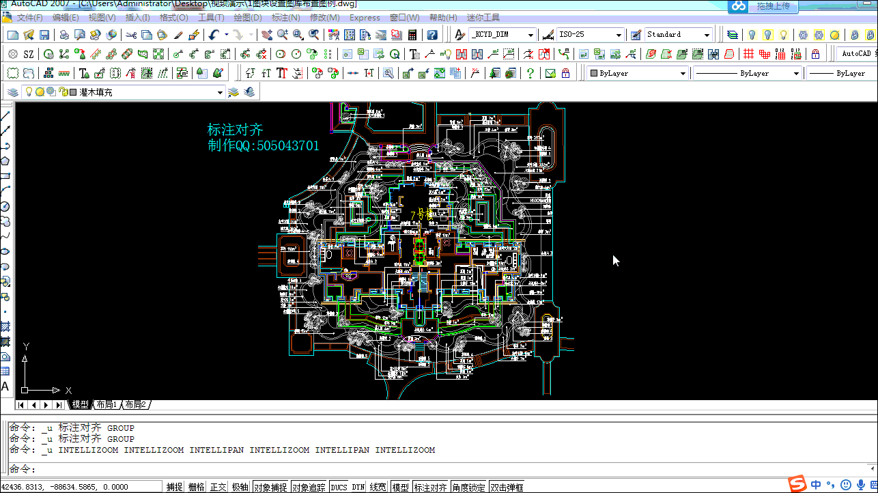This screenshot has width=878, height=493.
Task: Open the AutoCAD workspace dropdown
Action: pyautogui.click(x=856, y=54)
